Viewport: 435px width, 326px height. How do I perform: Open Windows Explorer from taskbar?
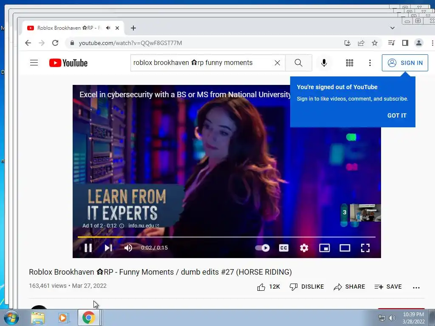38,318
